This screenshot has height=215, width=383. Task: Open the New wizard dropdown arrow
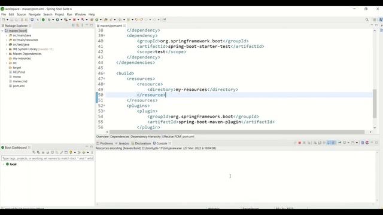tap(7, 20)
